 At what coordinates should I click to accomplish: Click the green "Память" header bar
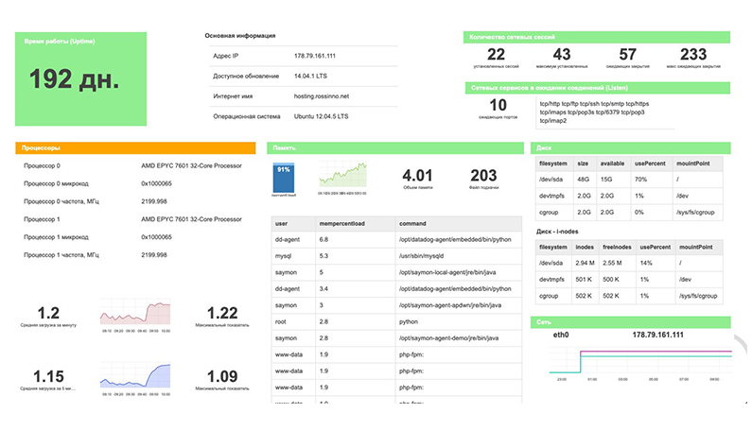tap(395, 148)
